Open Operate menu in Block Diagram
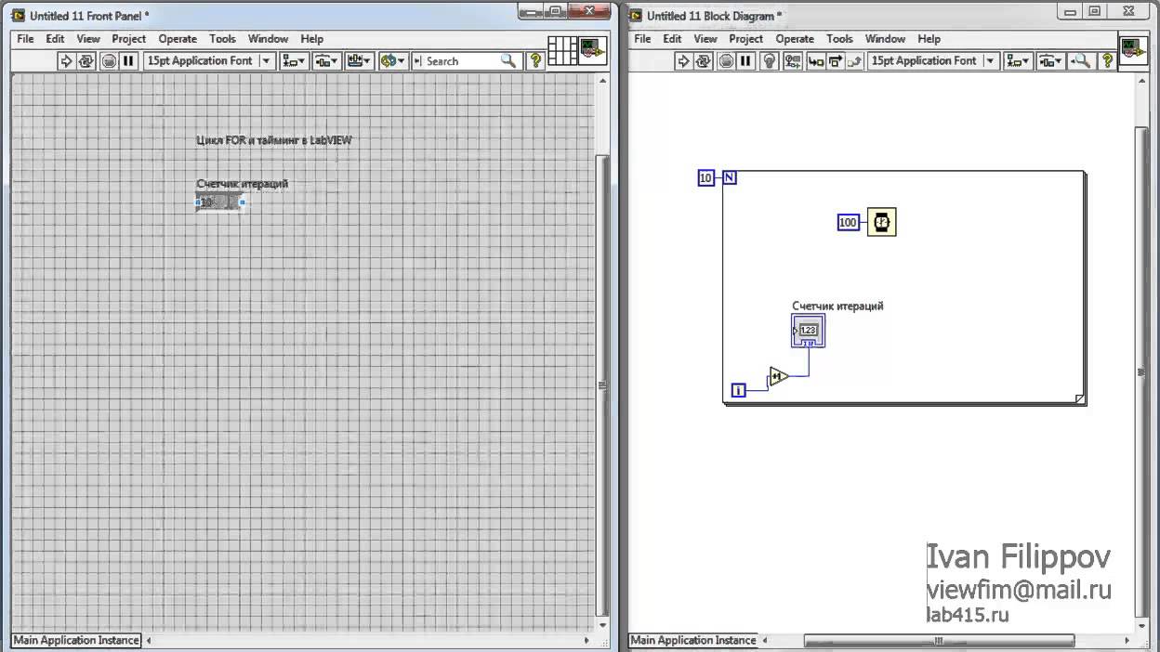The image size is (1160, 652). pyautogui.click(x=795, y=39)
